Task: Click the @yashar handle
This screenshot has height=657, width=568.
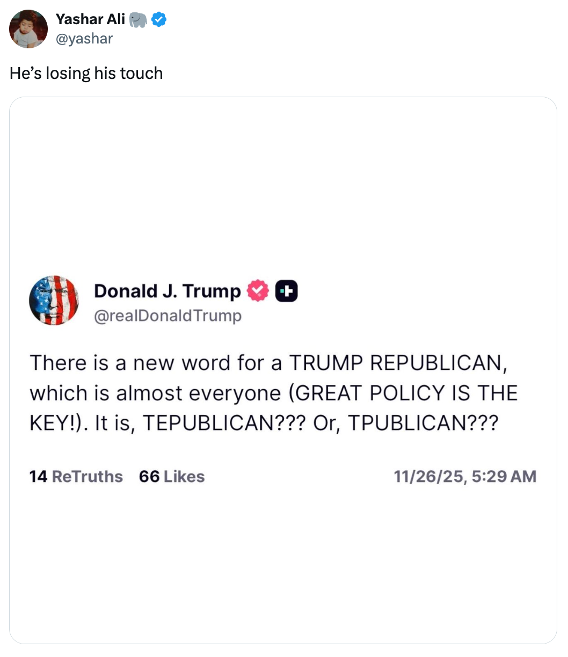Action: pos(84,38)
